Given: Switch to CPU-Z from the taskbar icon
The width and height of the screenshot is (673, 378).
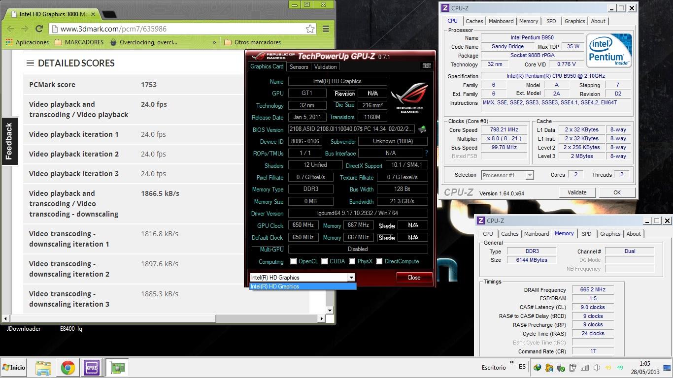Looking at the screenshot, I should click(x=92, y=368).
